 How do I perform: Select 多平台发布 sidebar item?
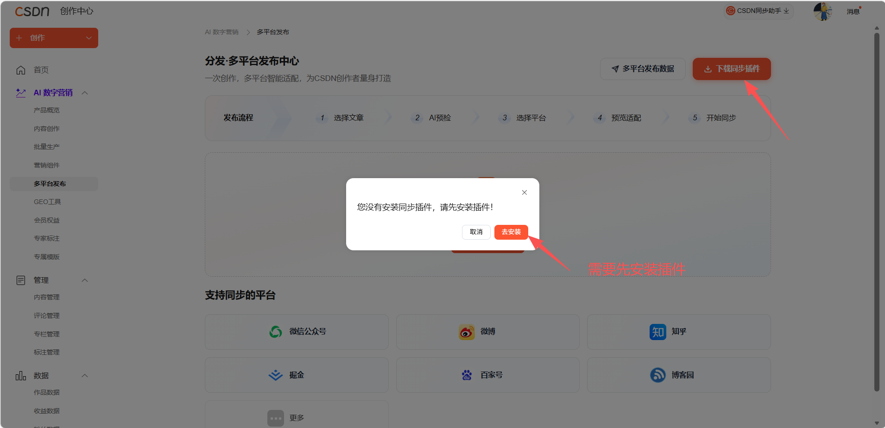coord(54,184)
